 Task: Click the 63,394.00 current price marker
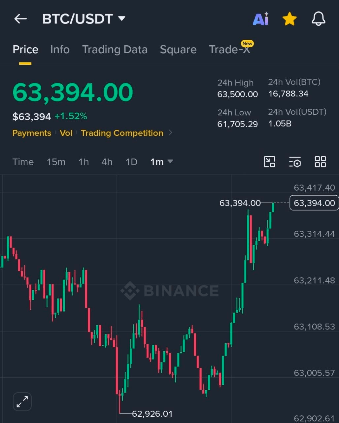point(314,203)
